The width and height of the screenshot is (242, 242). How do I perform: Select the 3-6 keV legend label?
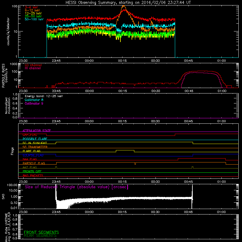click(x=31, y=7)
